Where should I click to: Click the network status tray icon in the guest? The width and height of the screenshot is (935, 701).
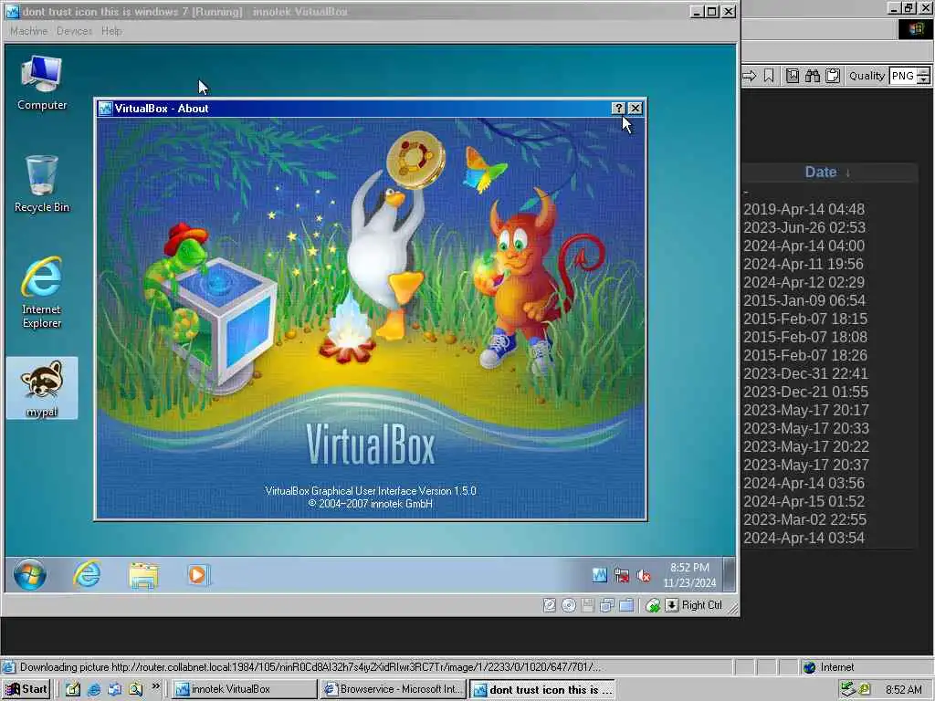click(x=621, y=575)
